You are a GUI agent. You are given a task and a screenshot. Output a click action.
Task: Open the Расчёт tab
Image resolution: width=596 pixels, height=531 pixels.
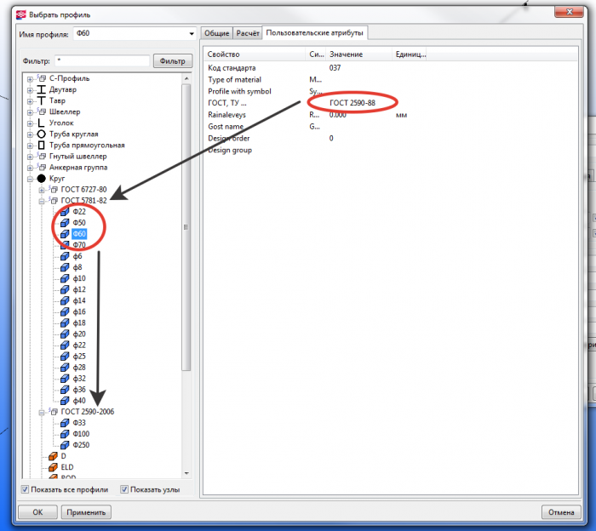pyautogui.click(x=248, y=33)
